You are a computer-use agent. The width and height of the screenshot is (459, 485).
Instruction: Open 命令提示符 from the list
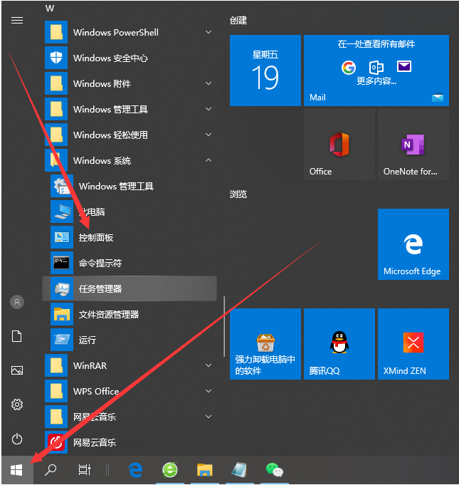(x=100, y=263)
